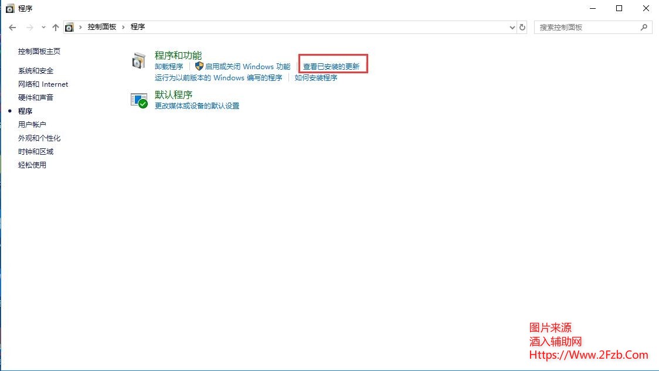Viewport: 659px width, 371px height.
Task: Click 如何安装程序 link
Action: coord(315,78)
